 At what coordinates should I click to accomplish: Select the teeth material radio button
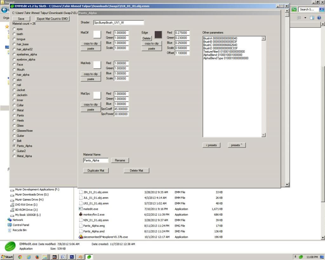pyautogui.click(x=14, y=34)
